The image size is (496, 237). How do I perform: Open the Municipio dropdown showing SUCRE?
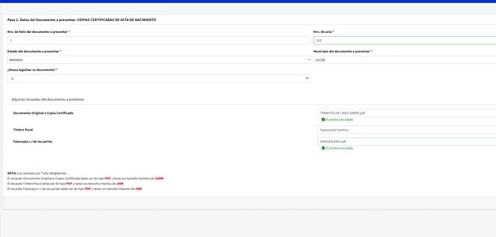point(404,60)
